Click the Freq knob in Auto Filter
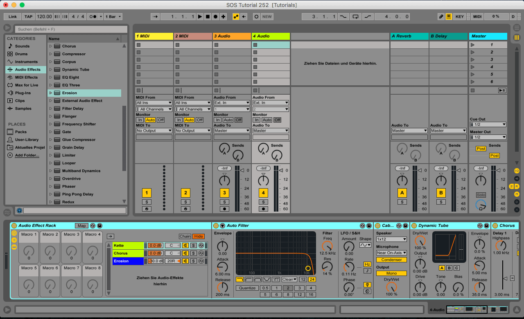This screenshot has height=319, width=524. [327, 246]
